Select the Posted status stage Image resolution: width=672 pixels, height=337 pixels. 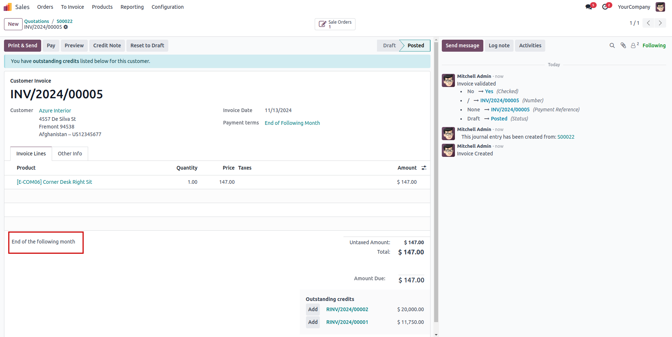pos(416,45)
